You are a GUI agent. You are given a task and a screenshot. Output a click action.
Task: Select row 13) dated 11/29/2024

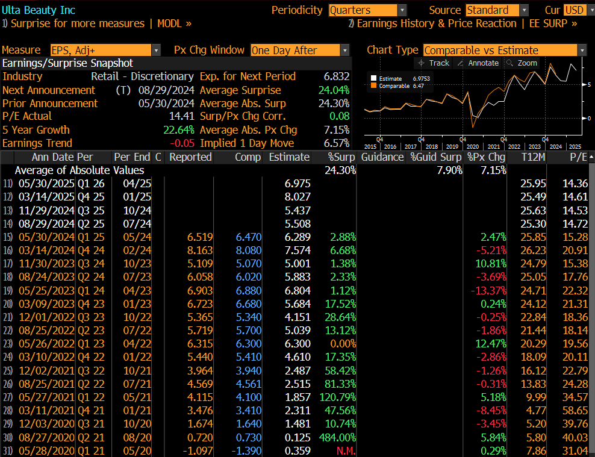click(296, 211)
